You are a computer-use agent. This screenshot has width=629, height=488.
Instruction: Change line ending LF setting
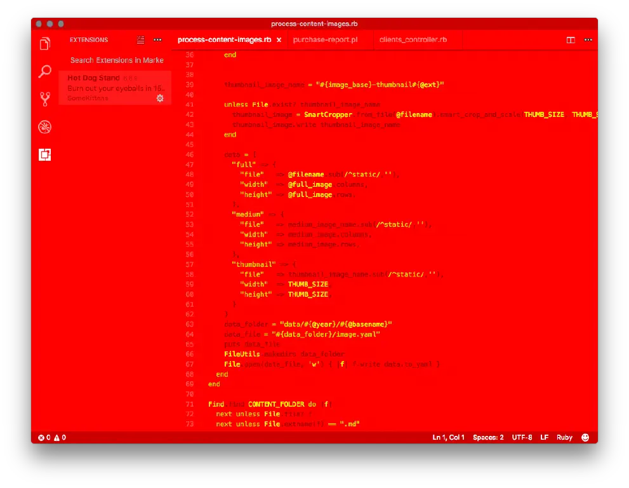pyautogui.click(x=545, y=437)
